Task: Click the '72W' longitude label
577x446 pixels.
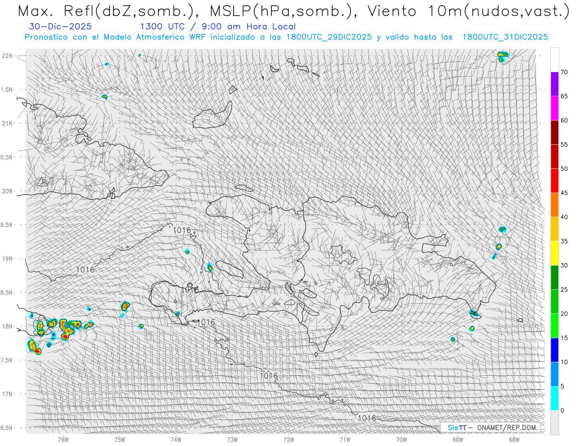Action: coord(288,439)
